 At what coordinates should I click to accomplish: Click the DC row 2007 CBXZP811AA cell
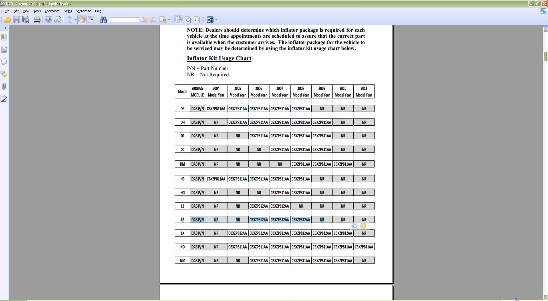click(x=280, y=149)
